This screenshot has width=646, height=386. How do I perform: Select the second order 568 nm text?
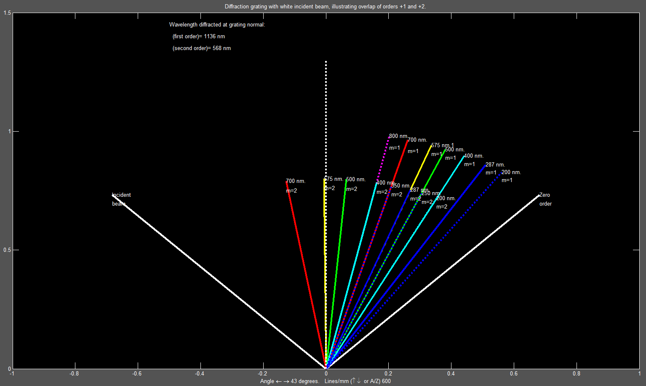[x=201, y=48]
